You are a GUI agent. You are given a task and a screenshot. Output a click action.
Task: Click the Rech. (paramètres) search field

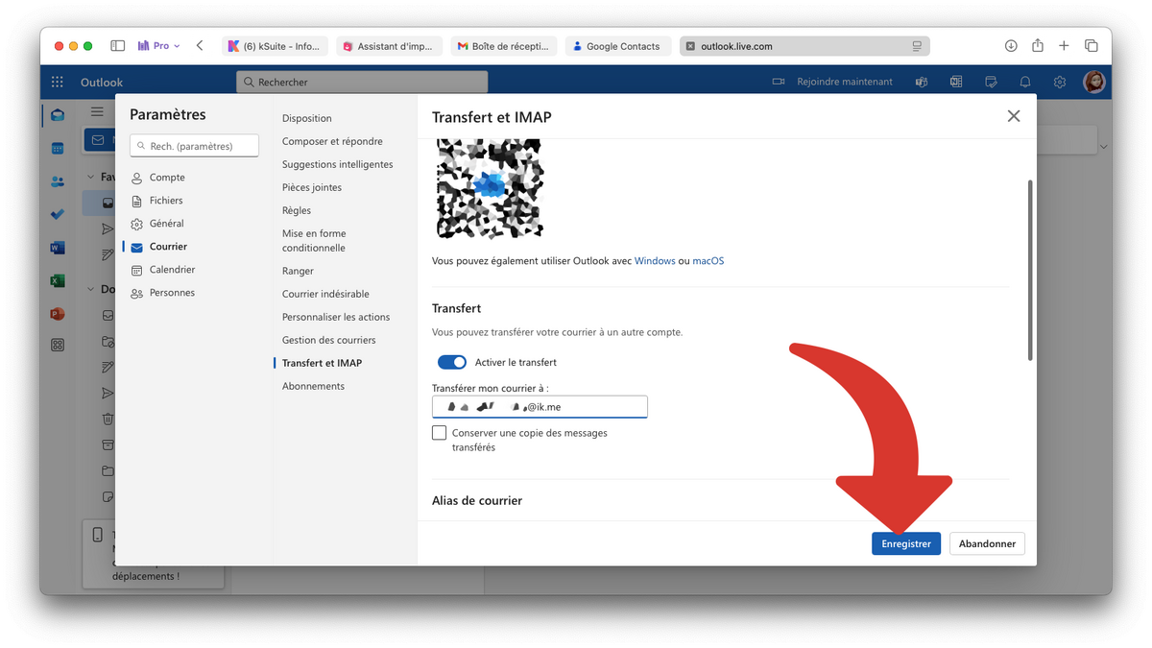coord(195,146)
